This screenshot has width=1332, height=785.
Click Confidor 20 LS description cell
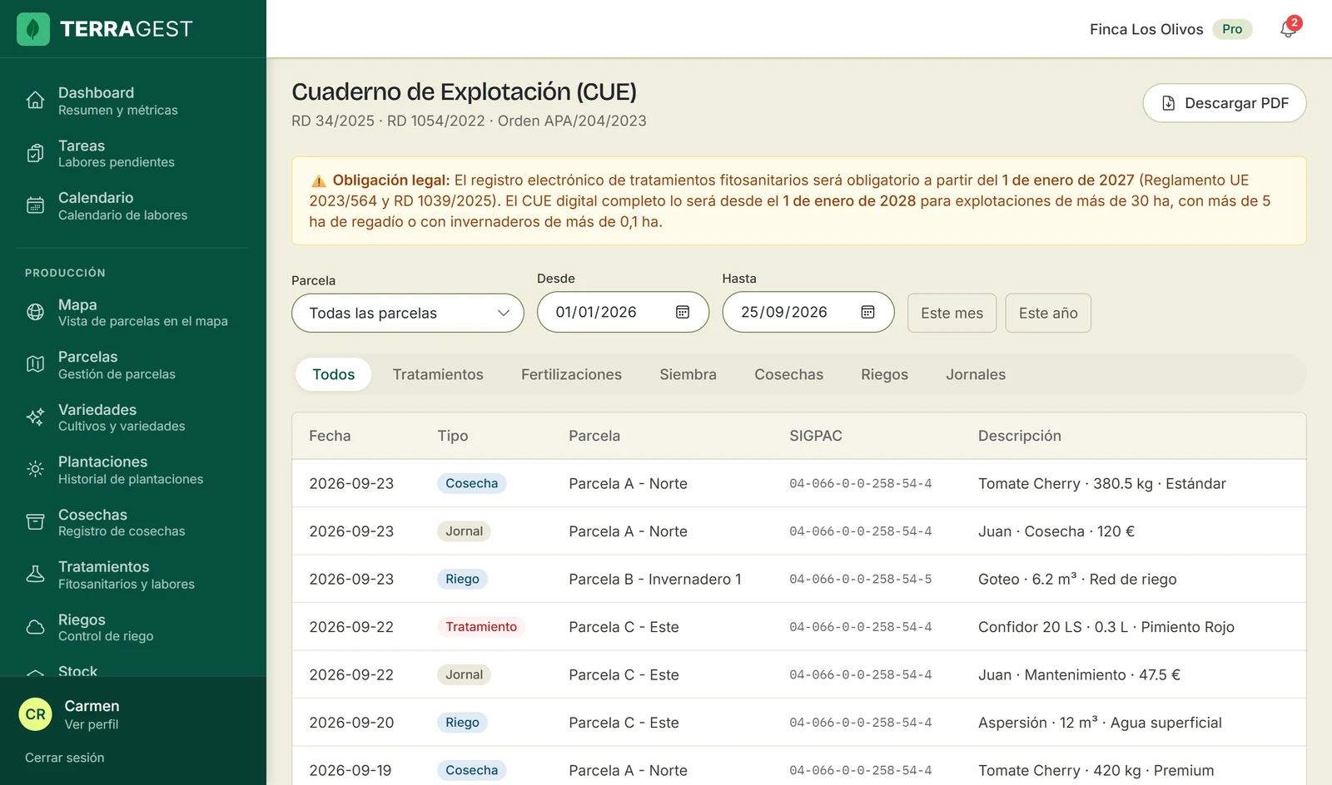tap(1106, 627)
